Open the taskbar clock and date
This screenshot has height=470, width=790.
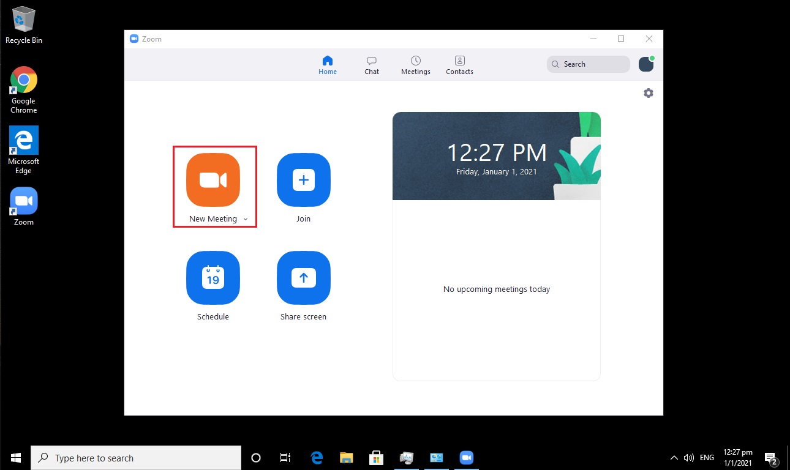[738, 458]
